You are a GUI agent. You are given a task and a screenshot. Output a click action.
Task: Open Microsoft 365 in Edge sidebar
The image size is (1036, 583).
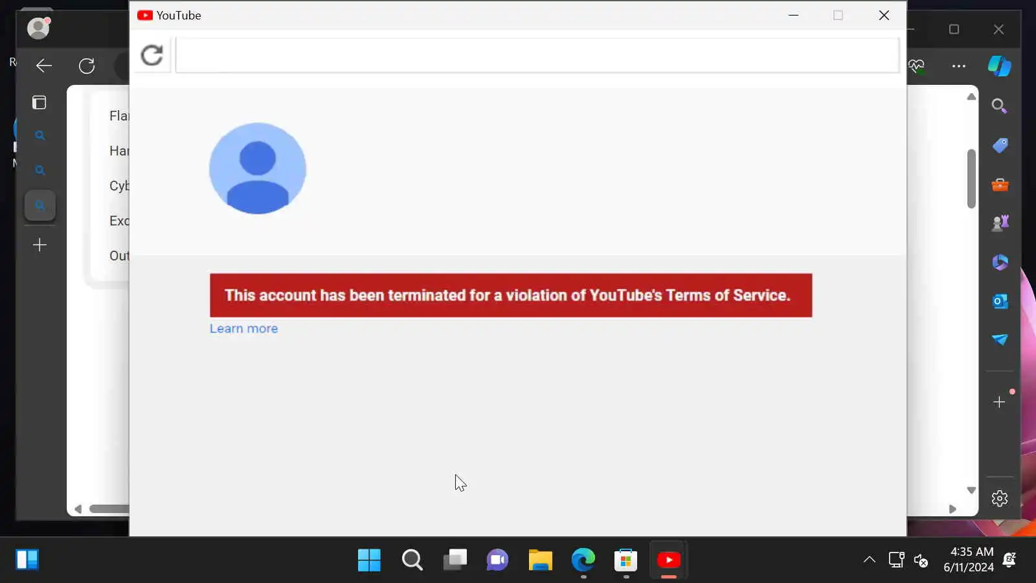[x=1000, y=262]
